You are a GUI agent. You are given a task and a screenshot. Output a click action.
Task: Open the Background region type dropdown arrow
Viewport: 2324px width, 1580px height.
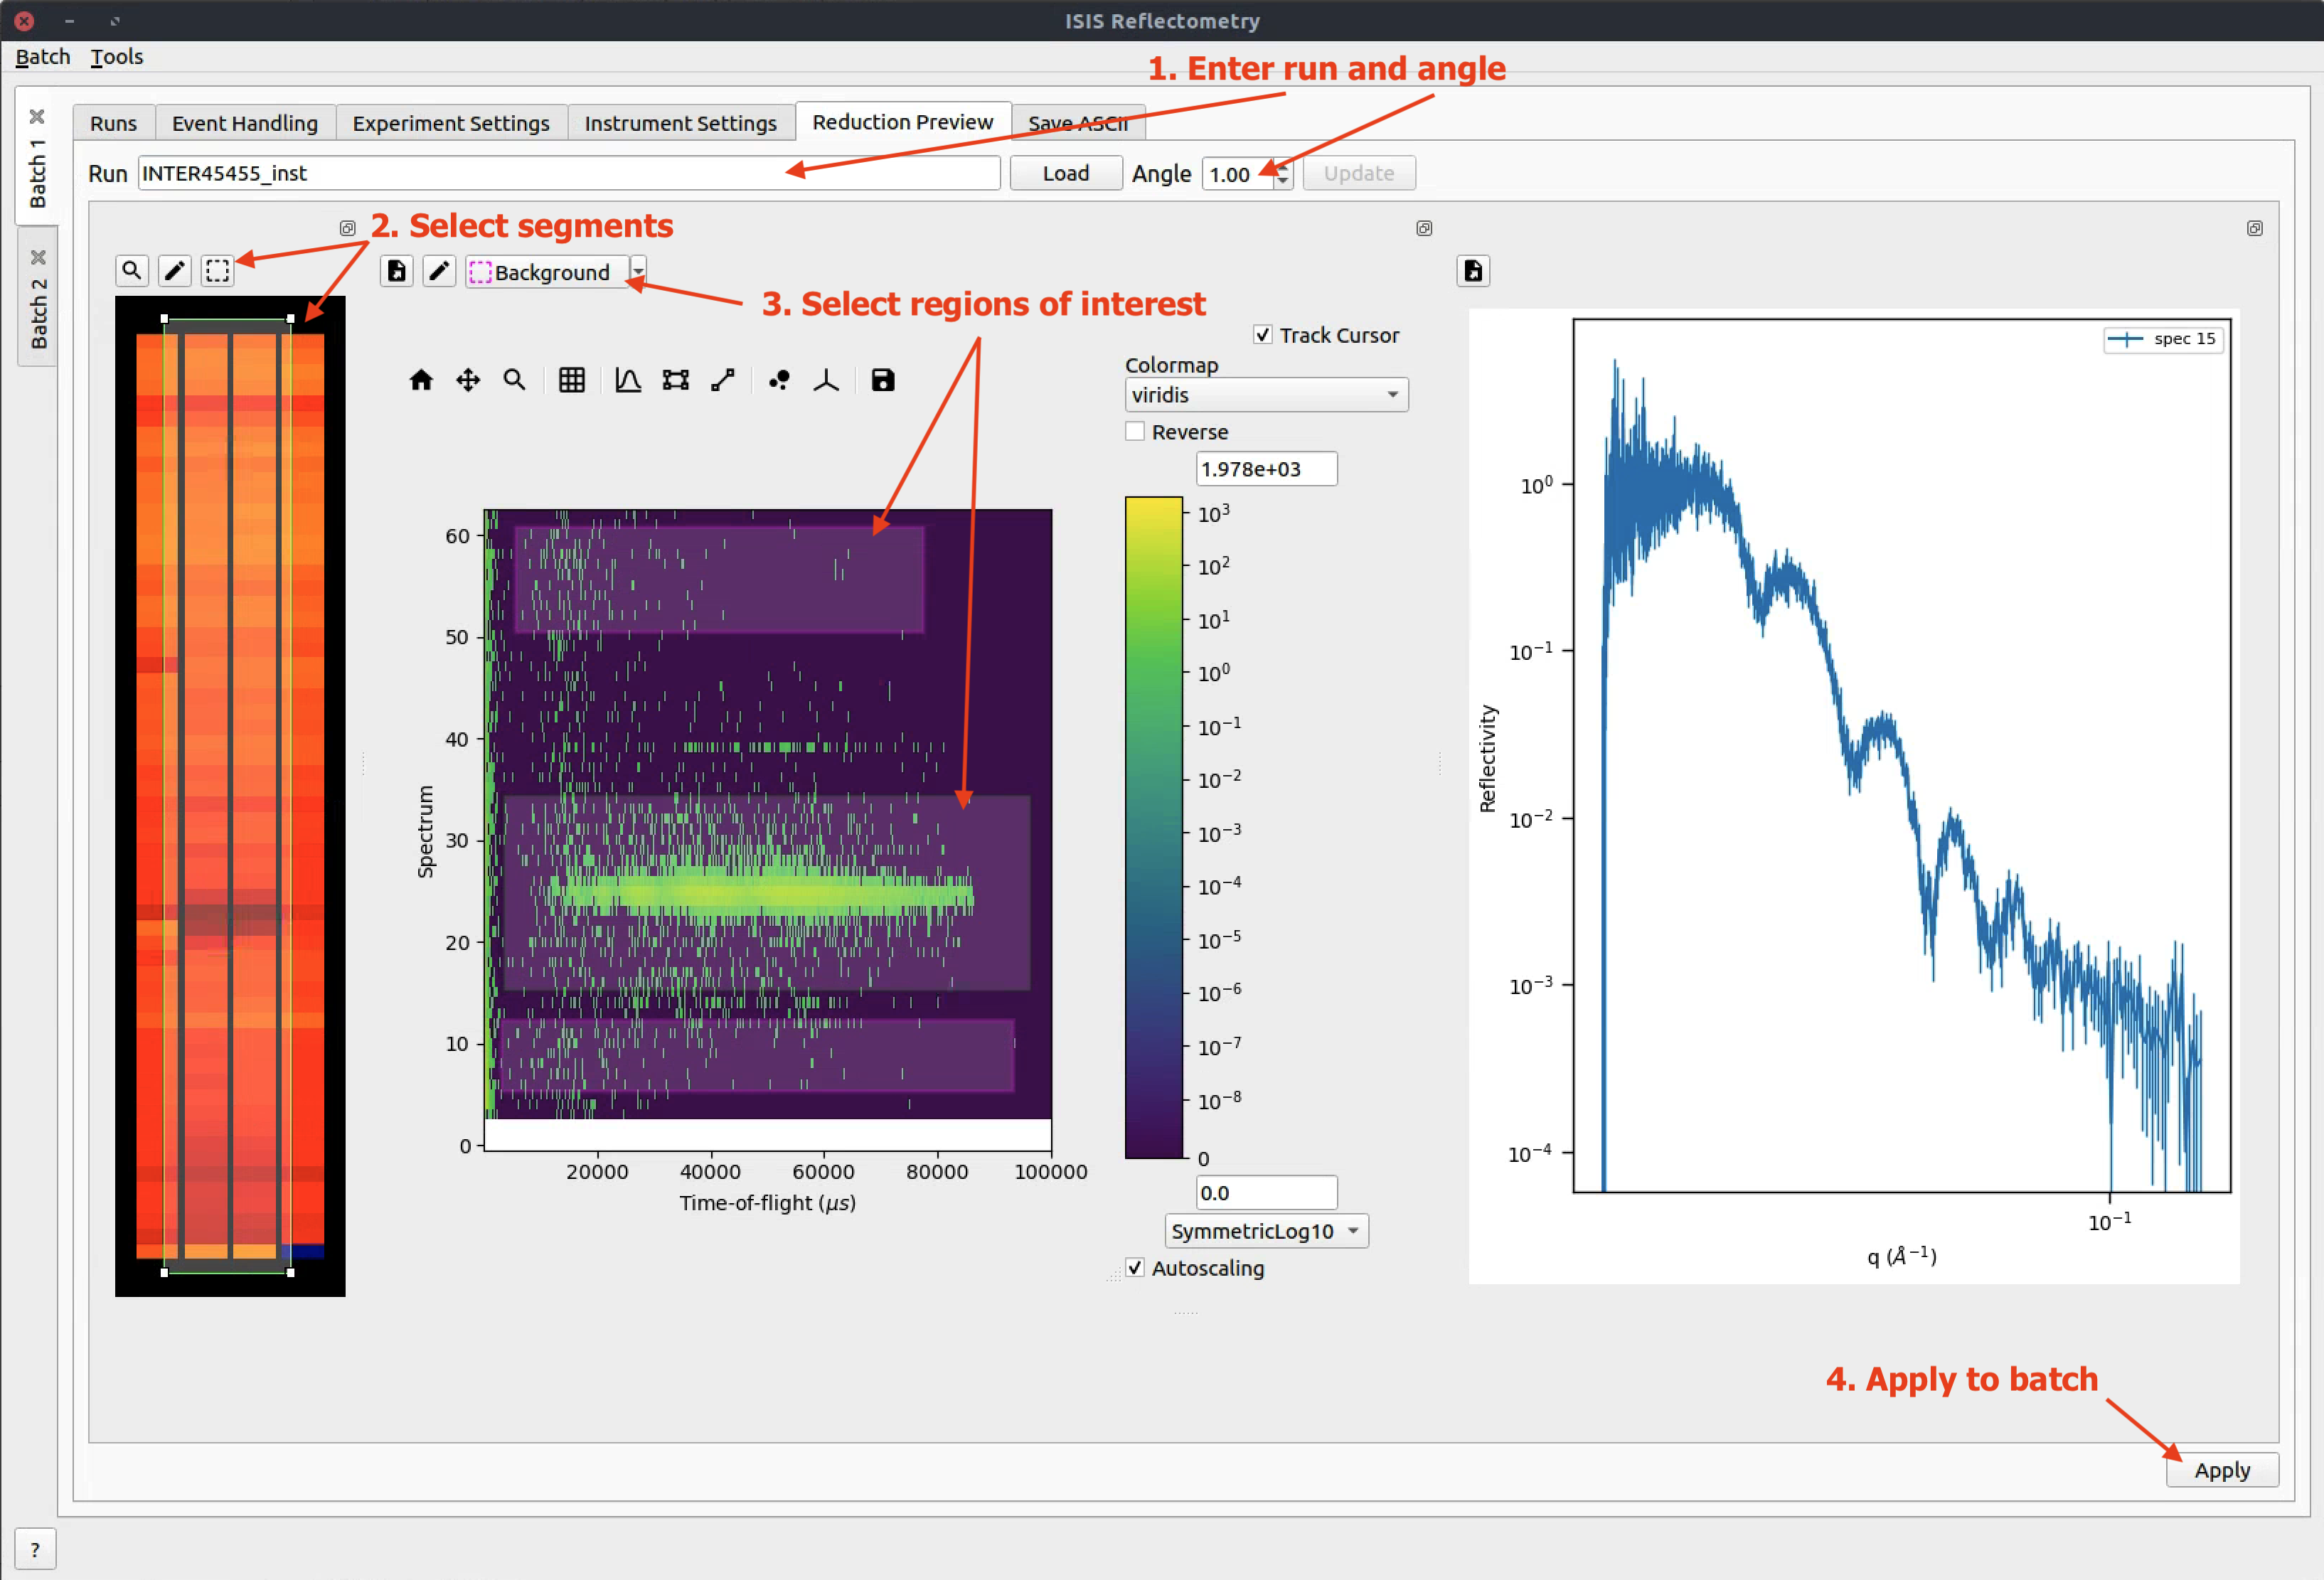[x=638, y=271]
